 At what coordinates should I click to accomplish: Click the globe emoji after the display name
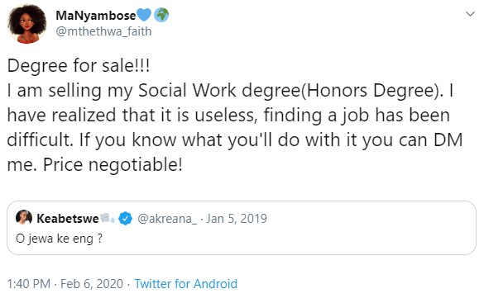[161, 15]
